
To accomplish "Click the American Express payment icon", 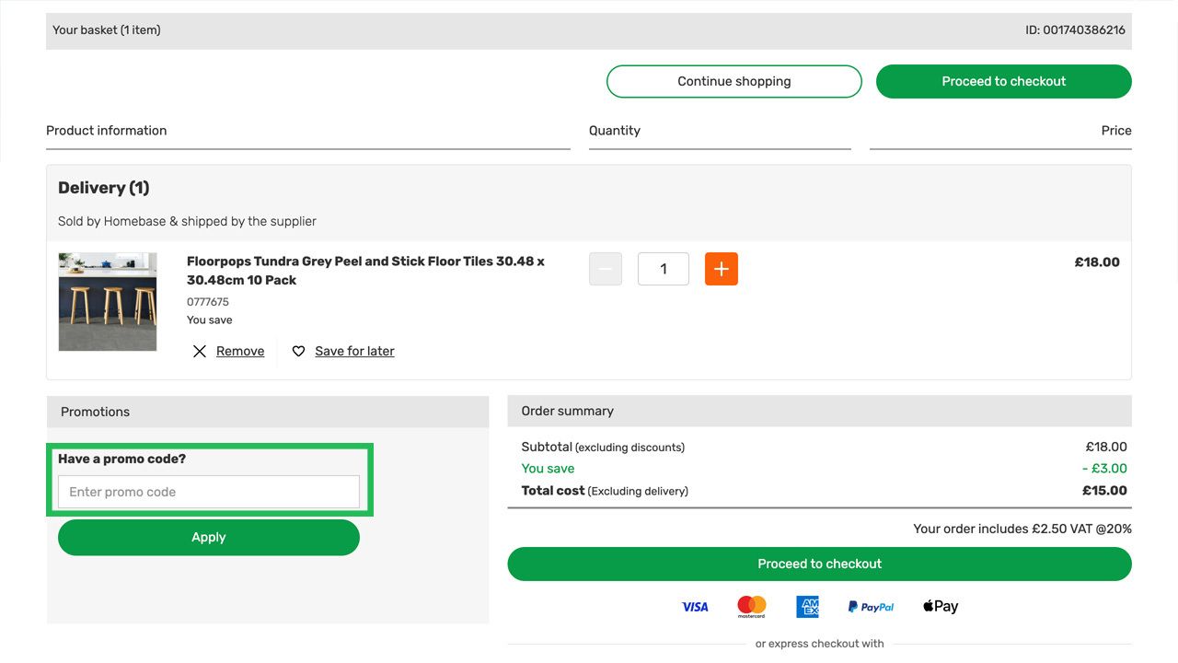I will click(x=807, y=606).
